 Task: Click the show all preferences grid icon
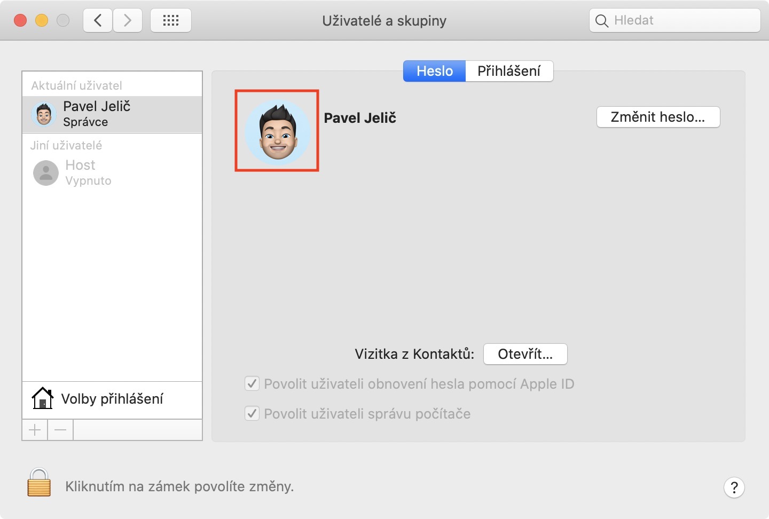pos(171,21)
